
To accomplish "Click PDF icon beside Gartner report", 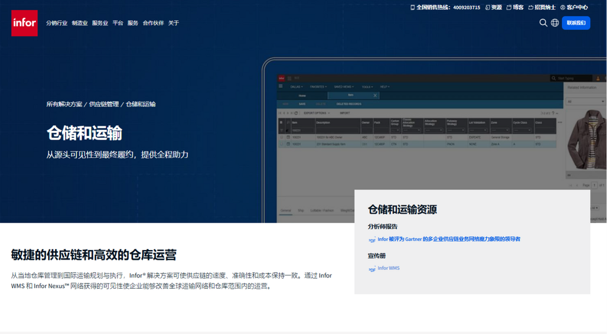I will click(x=371, y=240).
